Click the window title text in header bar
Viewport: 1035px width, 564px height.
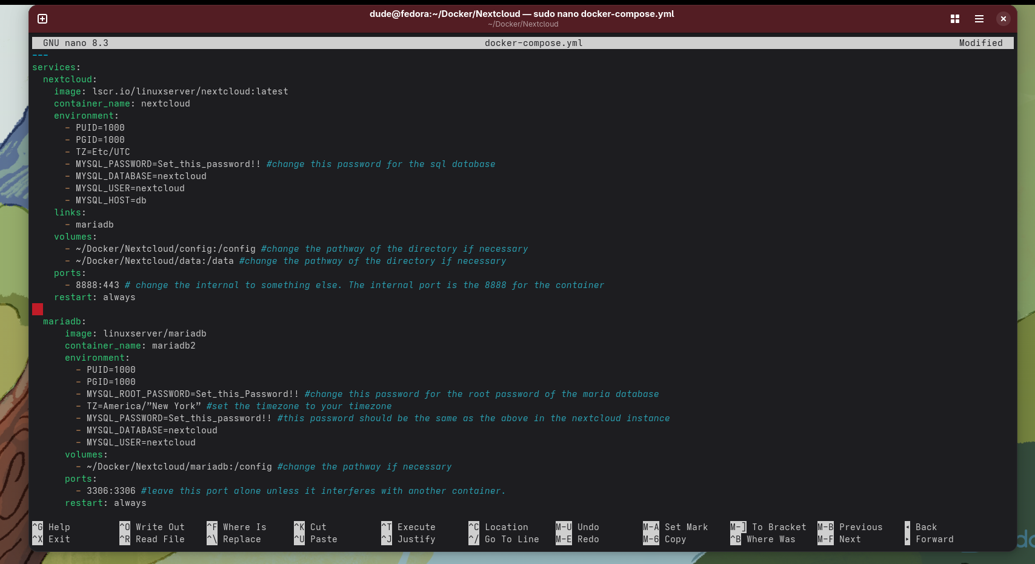click(x=522, y=14)
